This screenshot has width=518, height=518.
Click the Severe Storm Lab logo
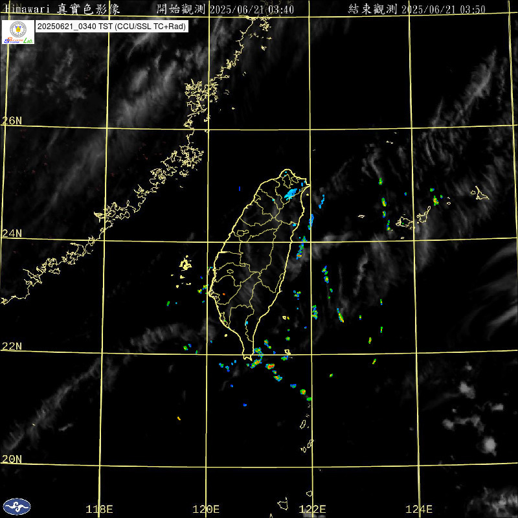coord(18,32)
